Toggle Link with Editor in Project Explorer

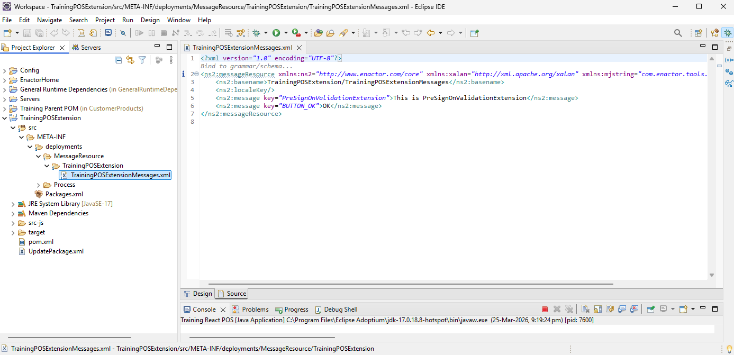point(130,60)
